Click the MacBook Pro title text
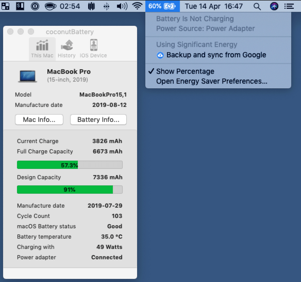Image resolution: width=301 pixels, height=282 pixels. tap(69, 72)
